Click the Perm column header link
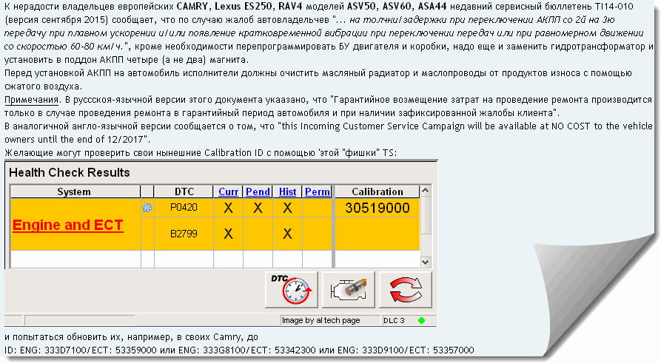 tap(317, 191)
